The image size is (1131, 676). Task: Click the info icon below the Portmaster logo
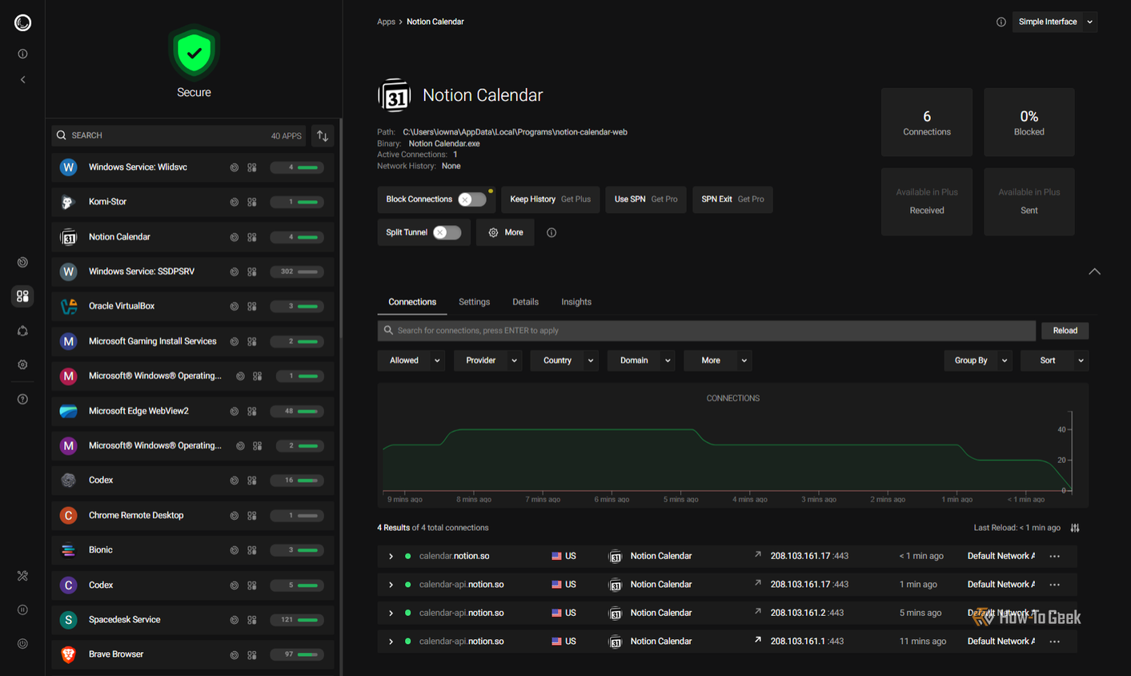tap(22, 54)
